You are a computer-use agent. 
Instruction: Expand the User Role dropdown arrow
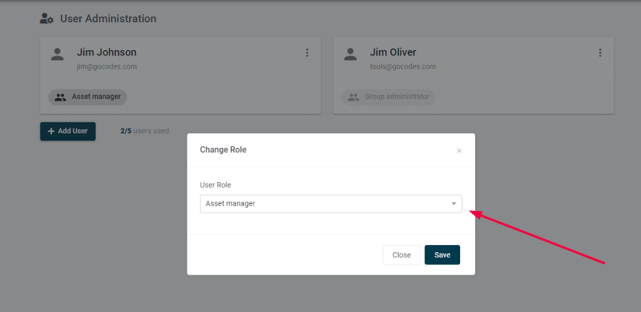click(x=453, y=204)
